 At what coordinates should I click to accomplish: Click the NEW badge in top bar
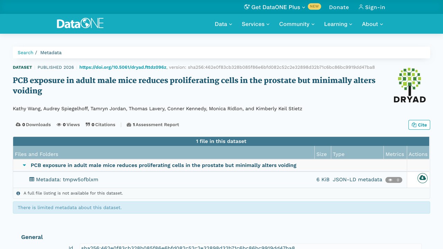point(314,6)
